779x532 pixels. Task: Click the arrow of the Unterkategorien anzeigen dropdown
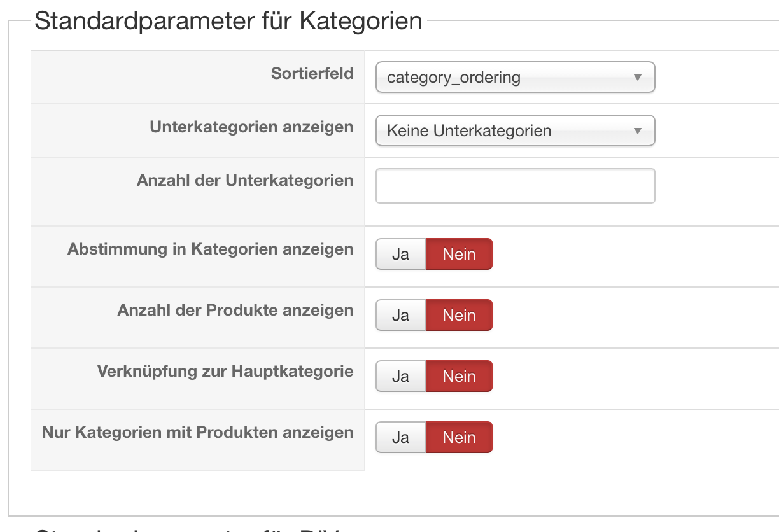pos(638,131)
